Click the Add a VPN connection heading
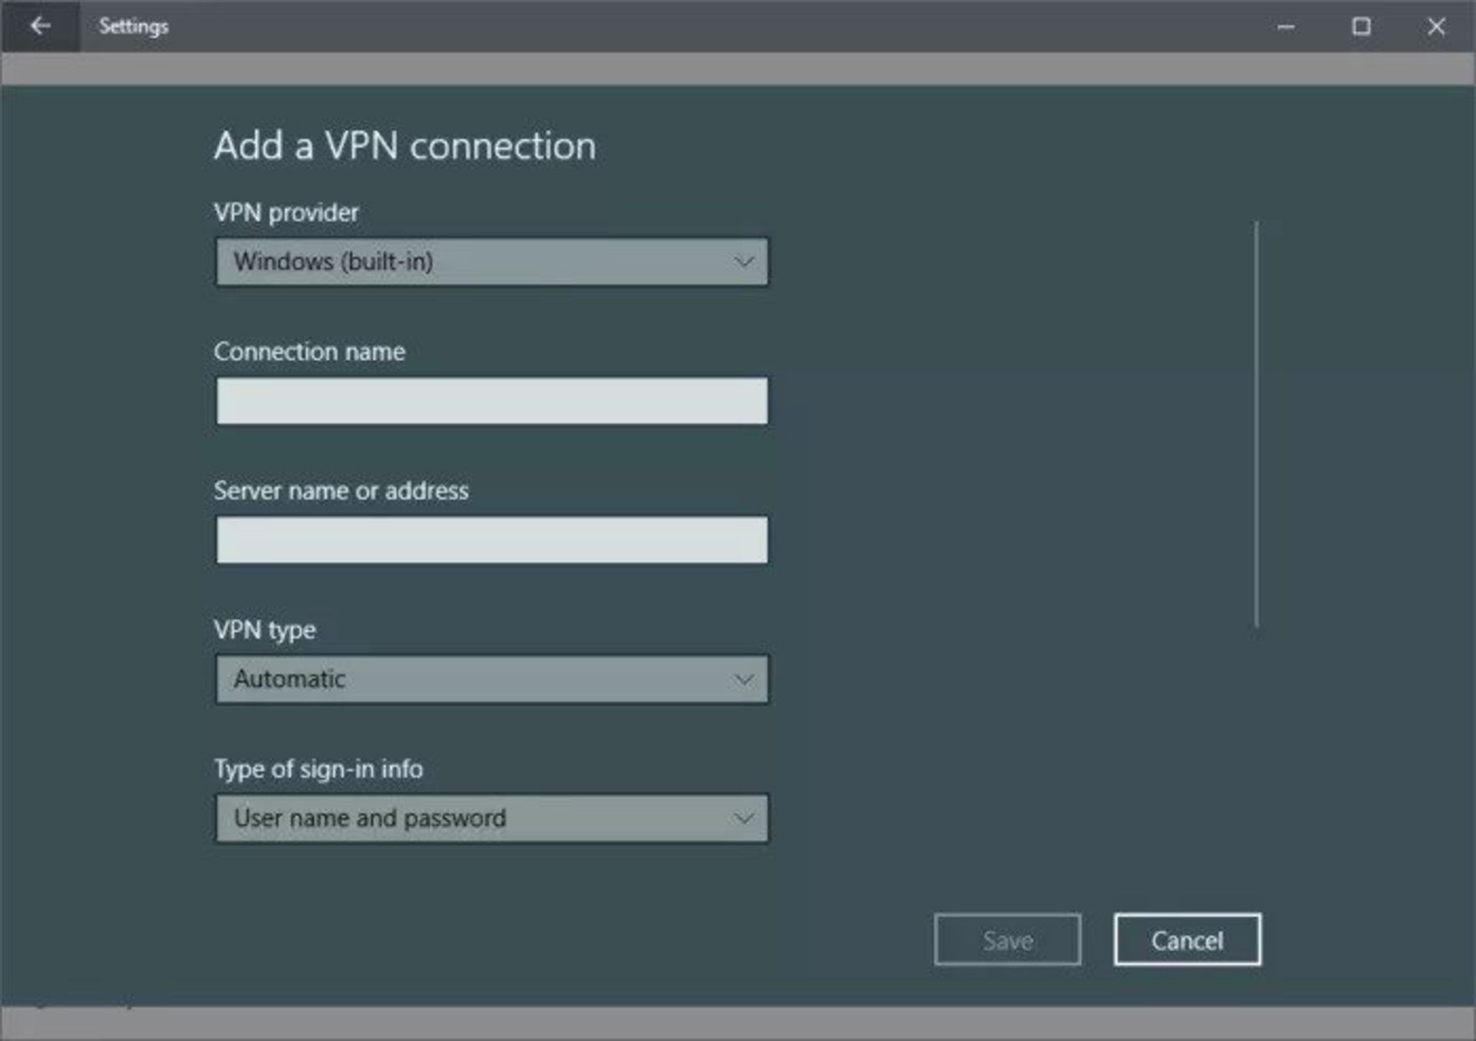The height and width of the screenshot is (1041, 1476). (404, 146)
